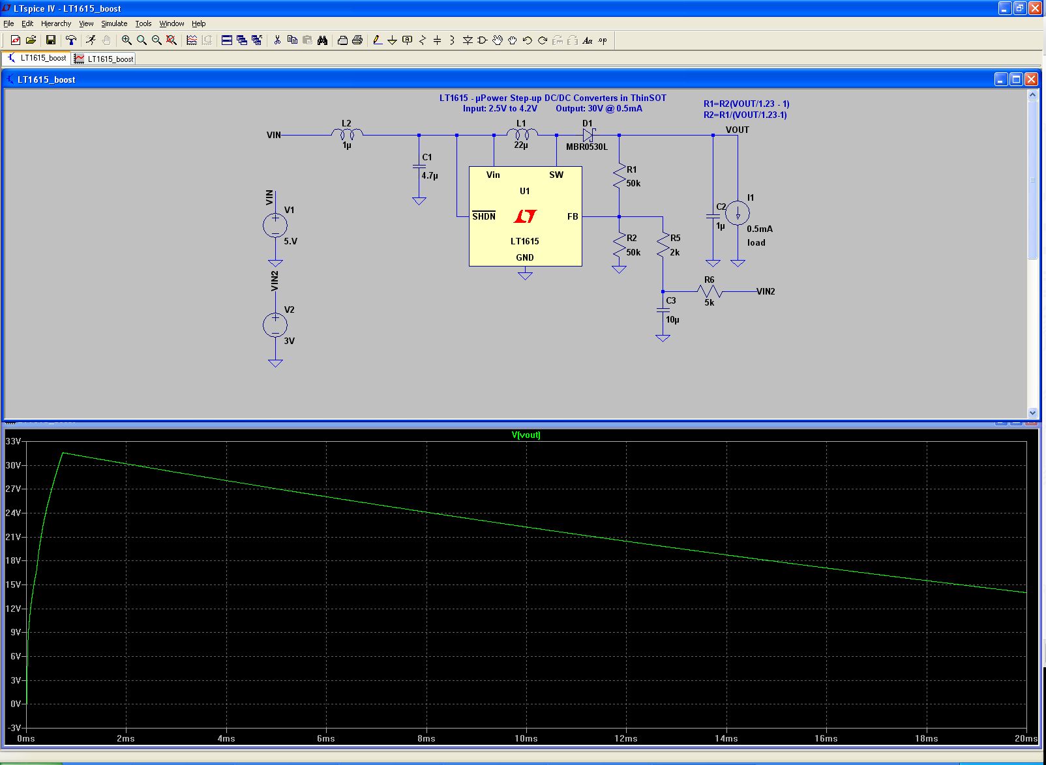Halt the simulation with the hand icon
Screen dimensions: 1046x765
click(x=106, y=40)
